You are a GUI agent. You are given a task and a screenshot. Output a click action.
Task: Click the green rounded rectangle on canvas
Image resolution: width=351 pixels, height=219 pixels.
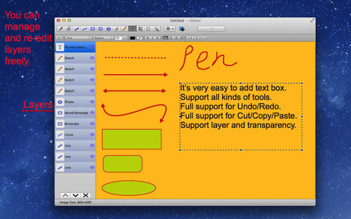click(x=122, y=164)
